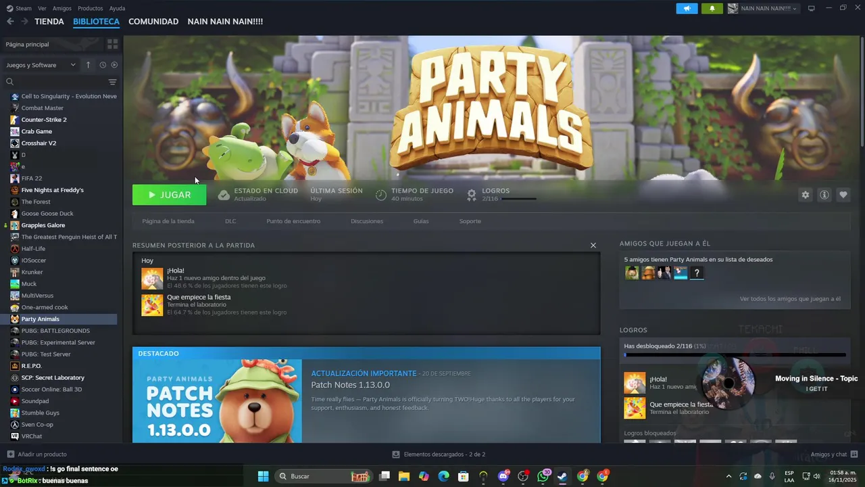Open File Explorer from the taskbar
Viewport: 865px width, 487px height.
[x=403, y=476]
